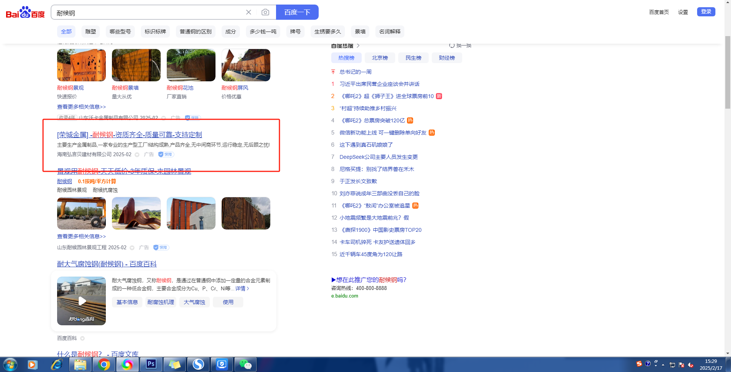Select the 雕塑 filter tab

click(91, 32)
